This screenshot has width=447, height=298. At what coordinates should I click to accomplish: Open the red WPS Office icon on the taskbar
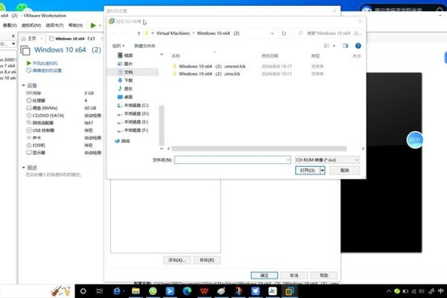[x=204, y=291]
